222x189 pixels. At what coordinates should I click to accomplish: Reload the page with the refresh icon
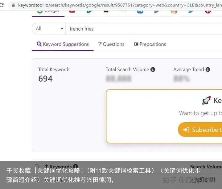click(x=2, y=5)
